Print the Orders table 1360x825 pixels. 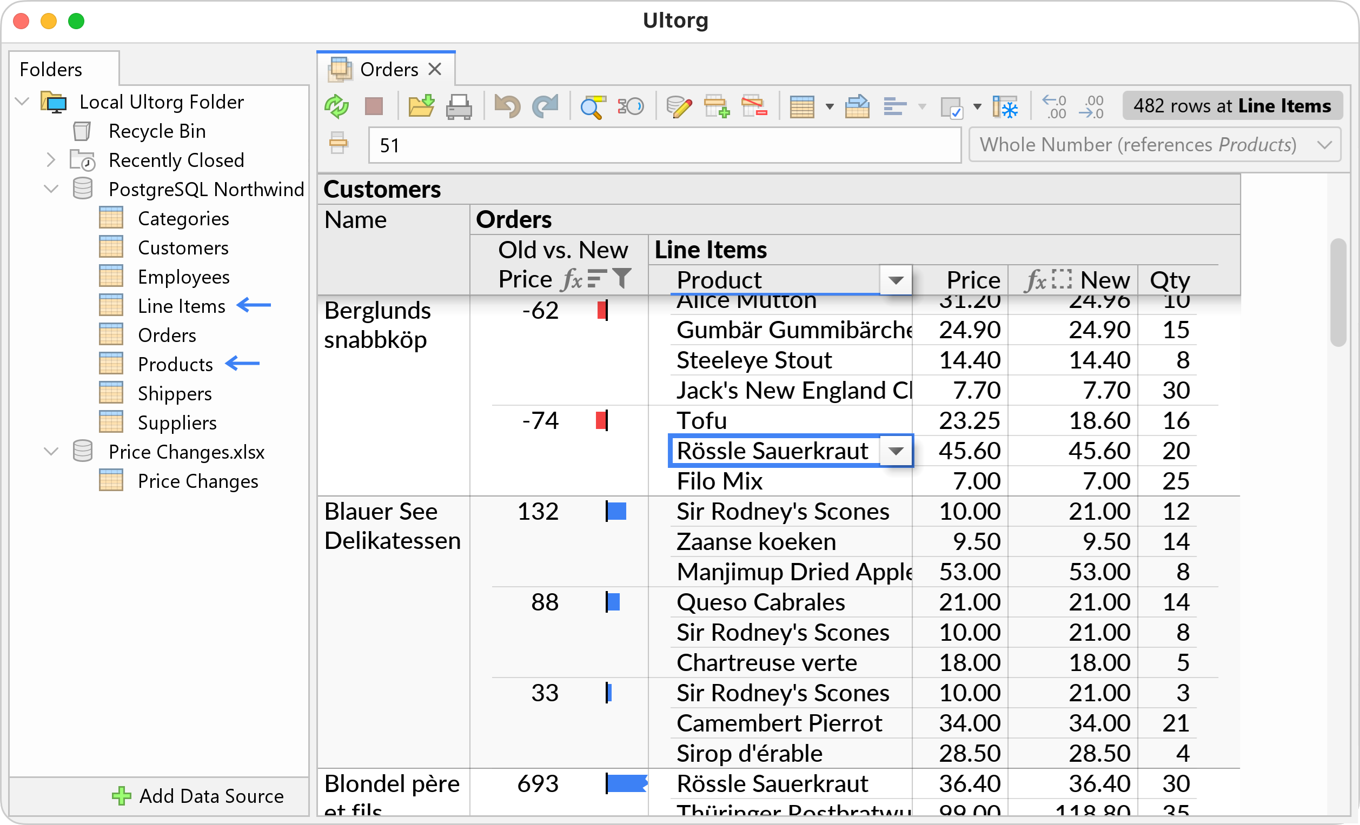point(460,106)
